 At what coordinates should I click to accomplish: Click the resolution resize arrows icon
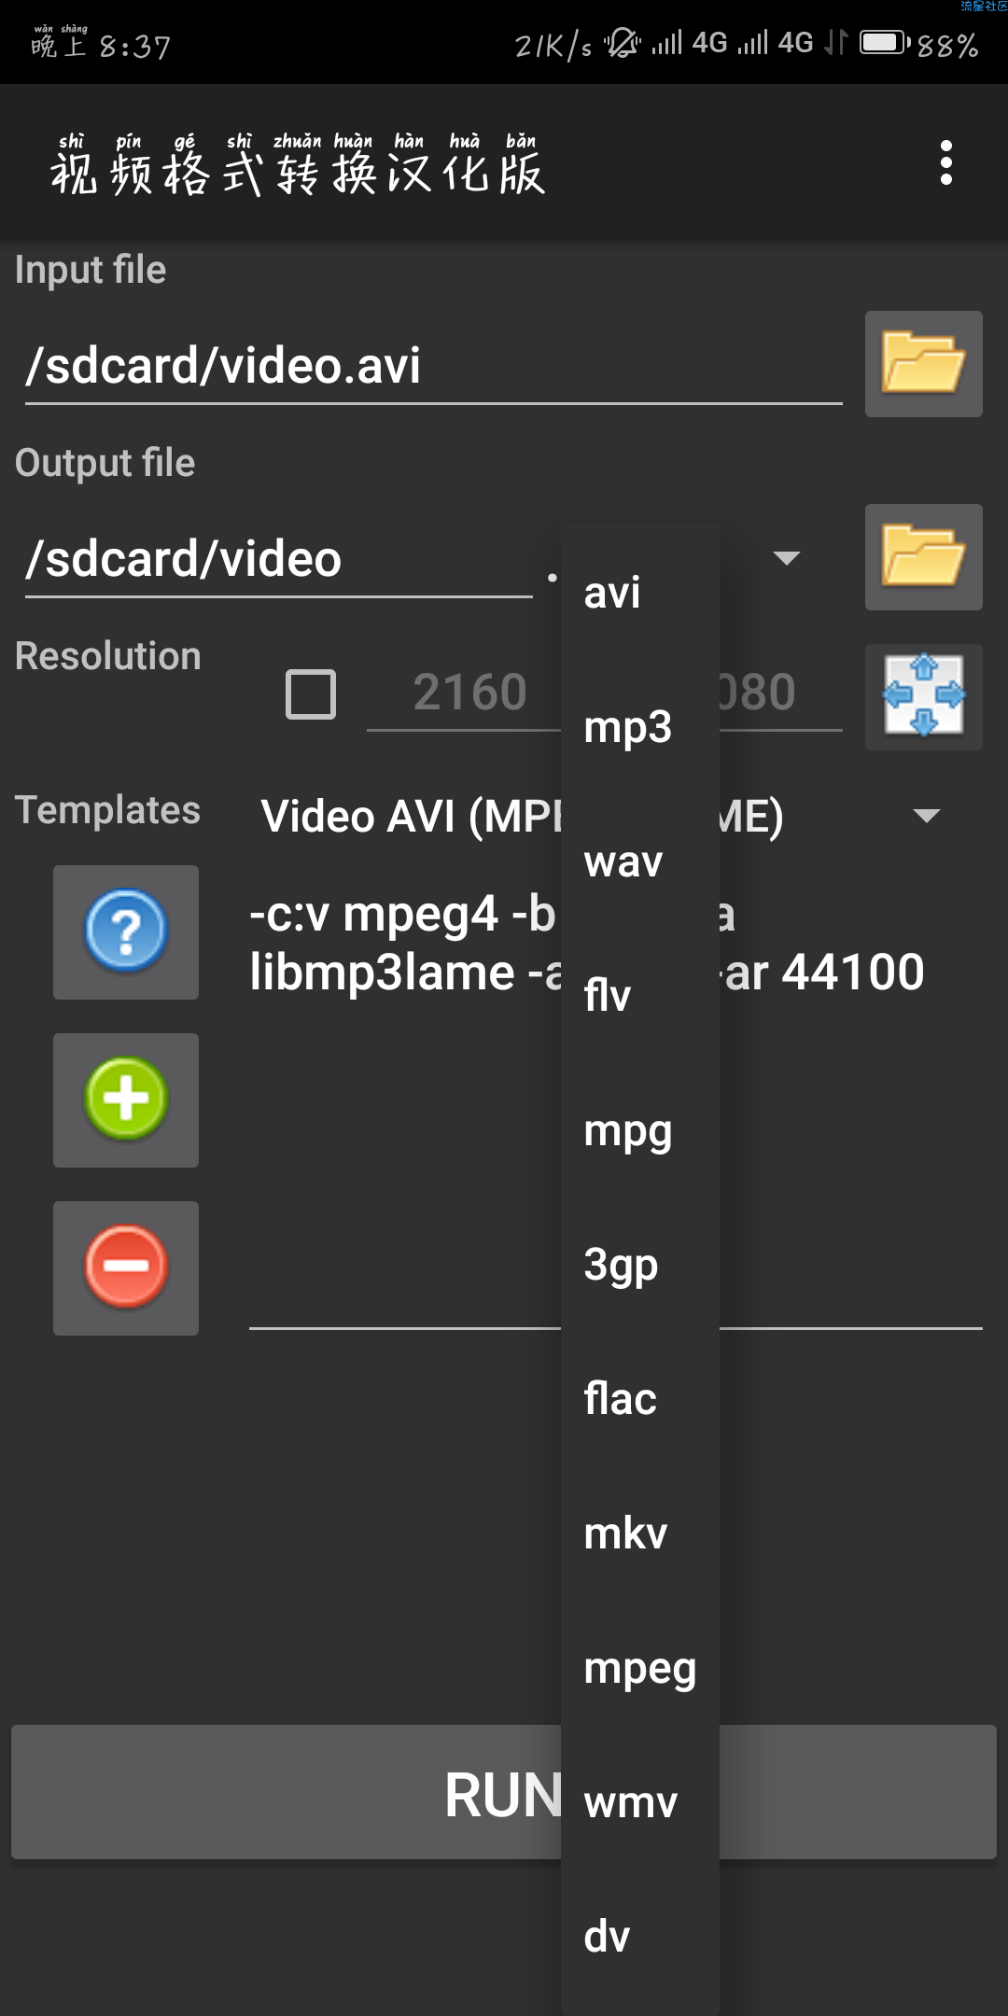point(923,695)
